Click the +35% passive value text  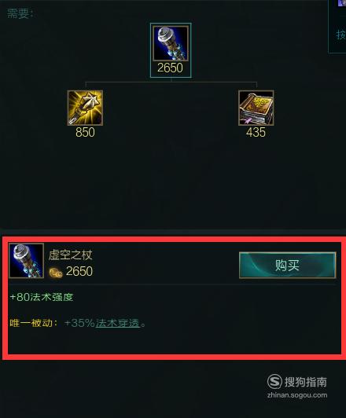pyautogui.click(x=79, y=323)
